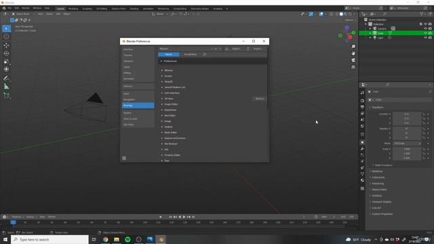Select the Select Box tool

[6, 28]
